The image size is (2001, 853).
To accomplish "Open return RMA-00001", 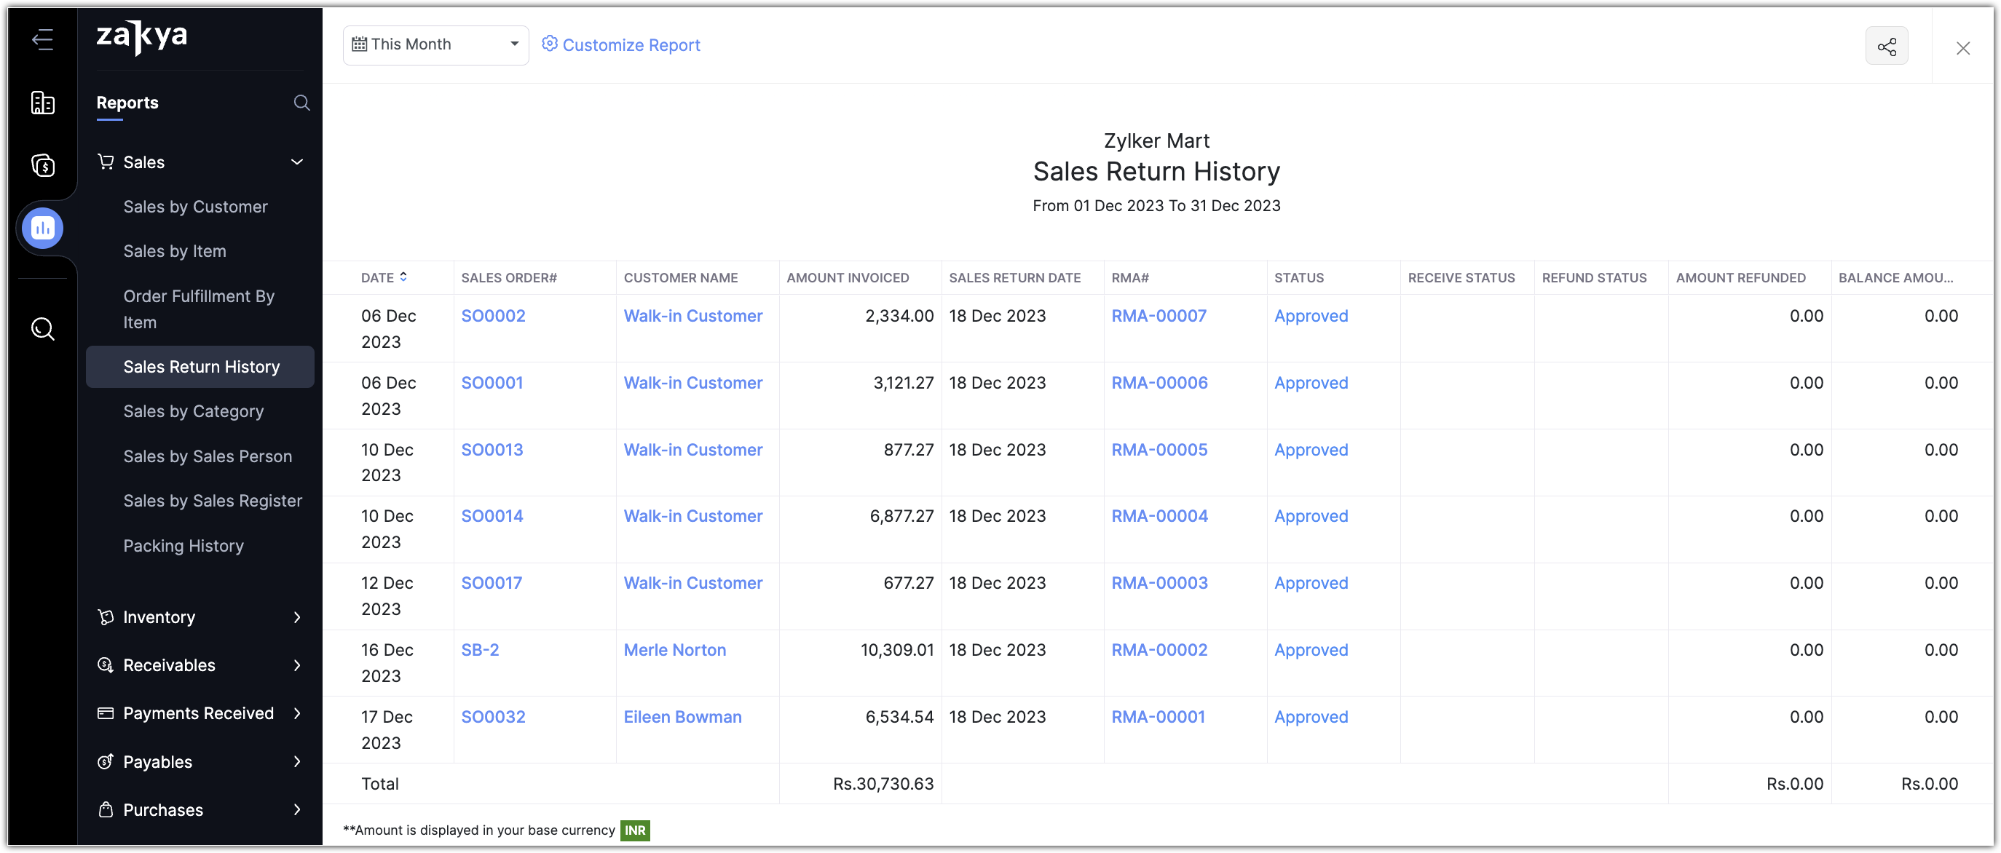I will point(1159,716).
